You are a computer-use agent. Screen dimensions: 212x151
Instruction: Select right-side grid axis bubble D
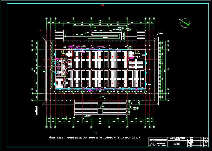pos(169,69)
